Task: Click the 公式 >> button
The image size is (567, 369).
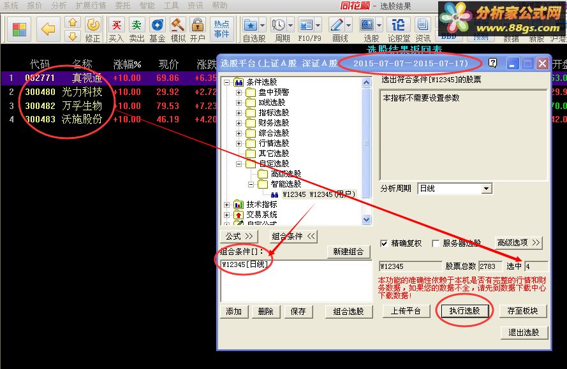Action: (x=239, y=236)
